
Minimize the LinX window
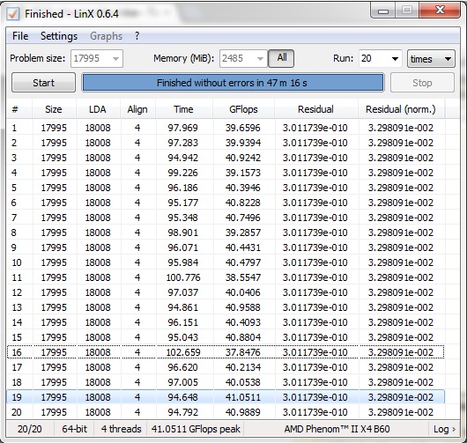383,11
